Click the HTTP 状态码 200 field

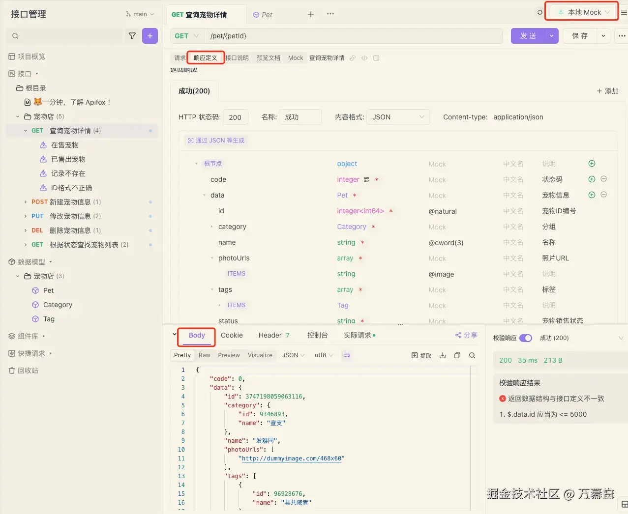pos(236,117)
